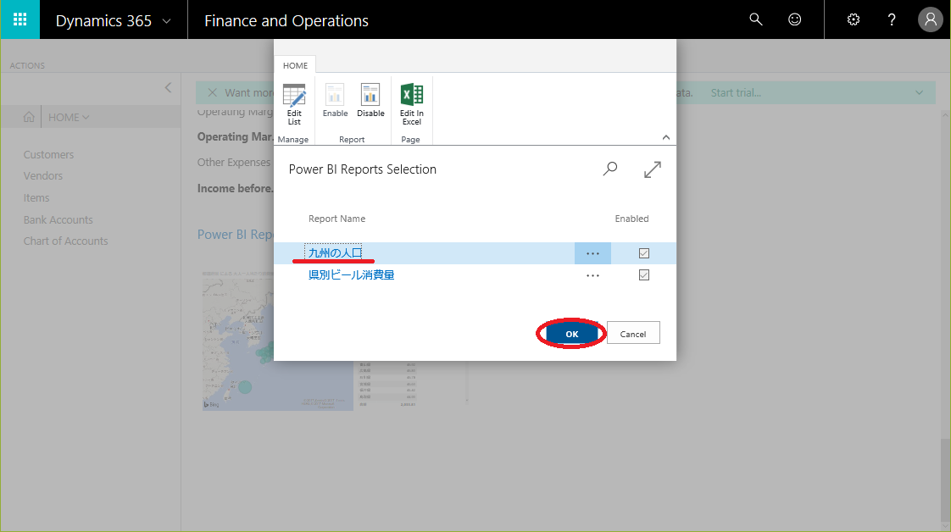Select the 県別ビール消費量 report link
The width and height of the screenshot is (951, 532).
coord(351,275)
